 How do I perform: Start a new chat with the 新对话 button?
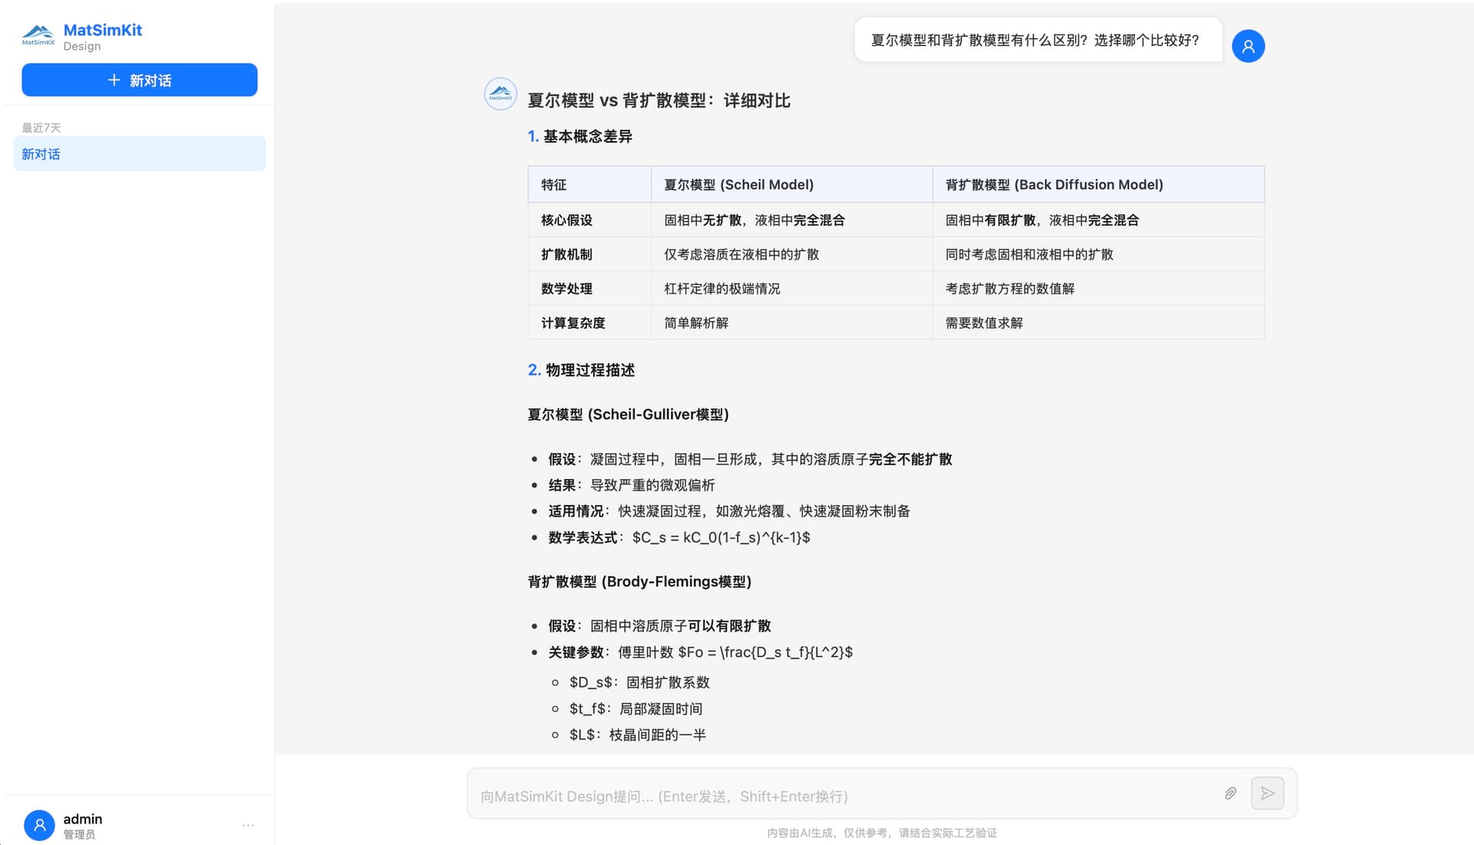pyautogui.click(x=139, y=80)
